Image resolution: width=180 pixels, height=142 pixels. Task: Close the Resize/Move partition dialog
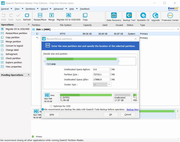135,39
